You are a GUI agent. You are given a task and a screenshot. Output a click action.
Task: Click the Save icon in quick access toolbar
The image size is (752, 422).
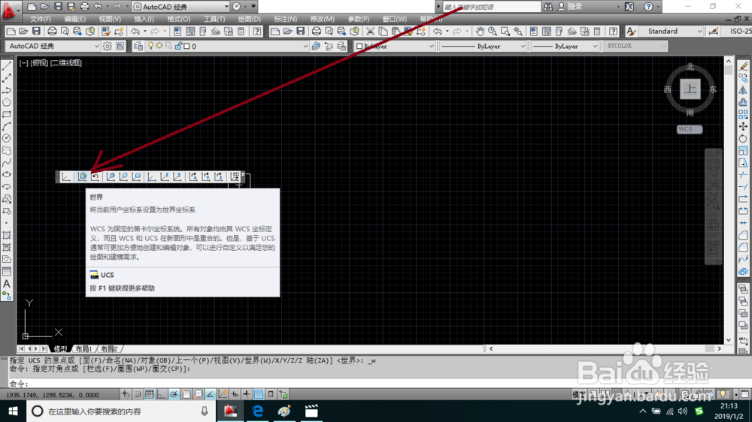click(x=58, y=7)
